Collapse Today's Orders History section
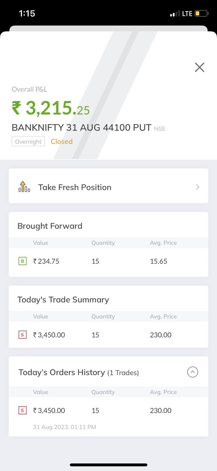This screenshot has height=471, width=217. [x=192, y=372]
